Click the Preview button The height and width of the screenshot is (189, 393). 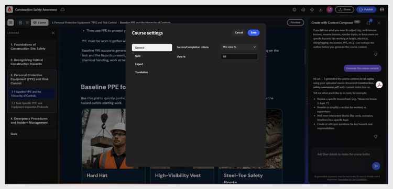coord(296,22)
